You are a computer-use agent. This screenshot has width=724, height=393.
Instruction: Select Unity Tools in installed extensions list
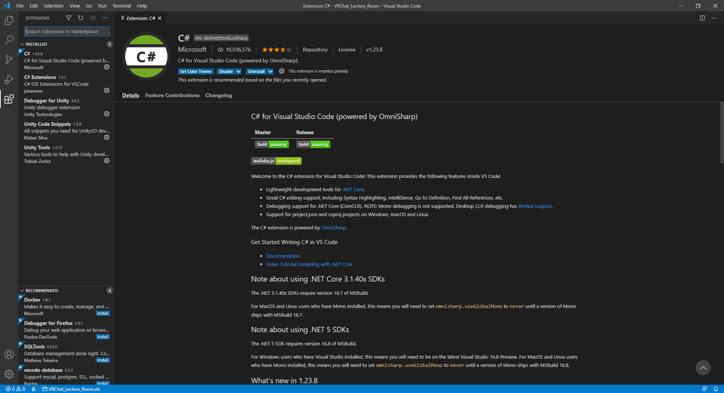point(66,154)
